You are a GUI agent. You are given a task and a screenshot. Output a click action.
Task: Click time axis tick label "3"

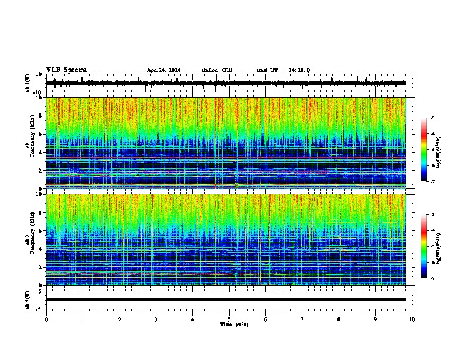tap(156, 319)
